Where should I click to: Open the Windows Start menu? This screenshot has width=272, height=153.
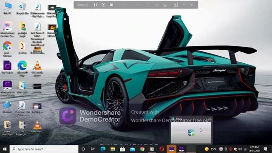point(5,149)
